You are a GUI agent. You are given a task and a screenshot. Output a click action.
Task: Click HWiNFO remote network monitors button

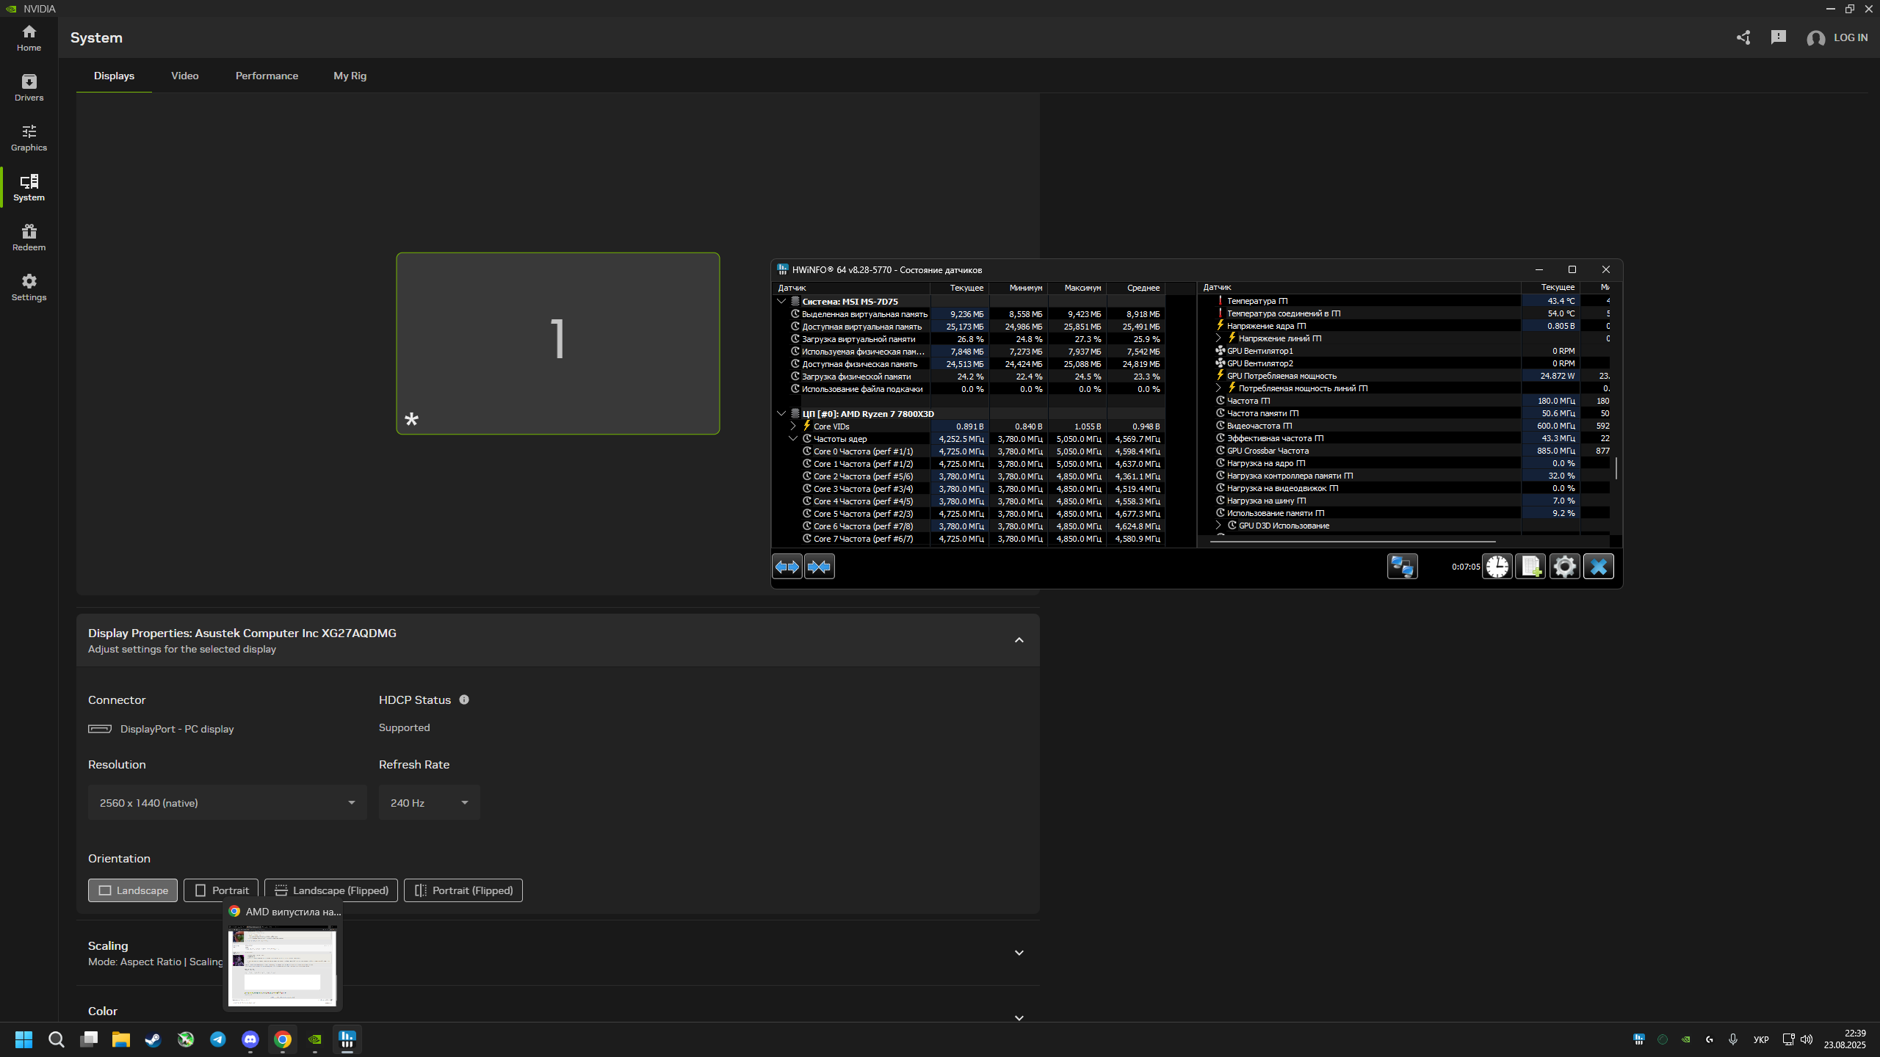click(x=1402, y=567)
